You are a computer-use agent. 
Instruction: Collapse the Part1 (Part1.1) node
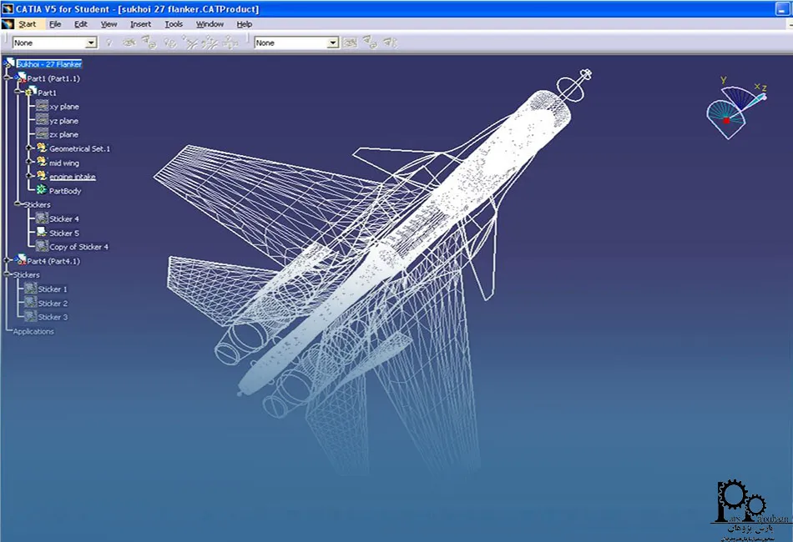(8, 78)
